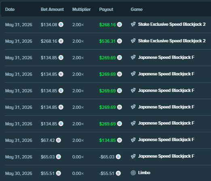Select the green $134.85 payout value
This screenshot has width=211, height=181.
108,140
